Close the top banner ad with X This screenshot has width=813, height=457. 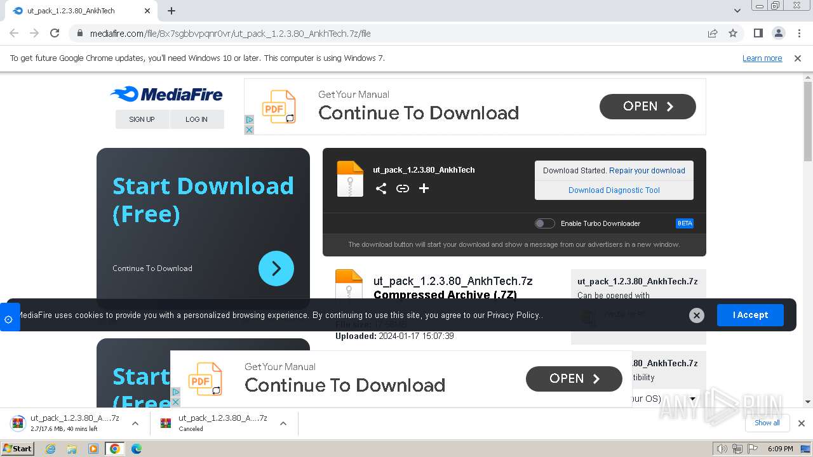(x=249, y=129)
